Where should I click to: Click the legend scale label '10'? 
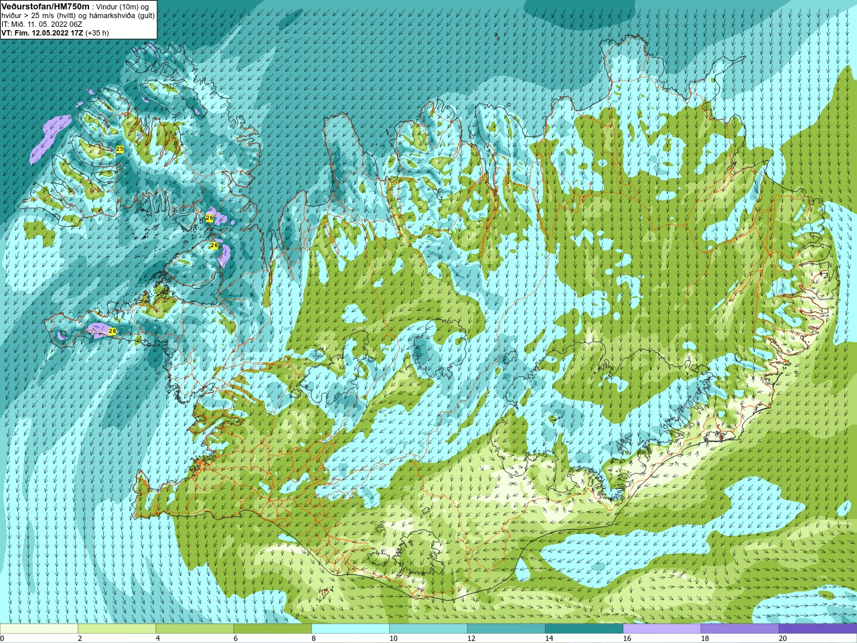pos(394,638)
